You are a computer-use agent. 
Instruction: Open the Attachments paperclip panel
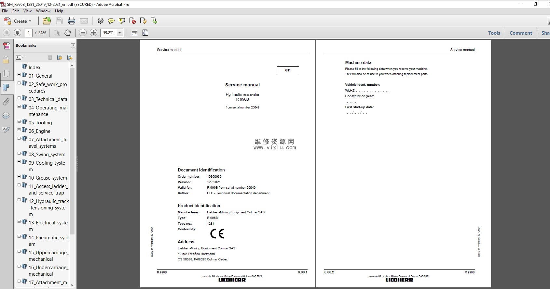tap(6, 102)
